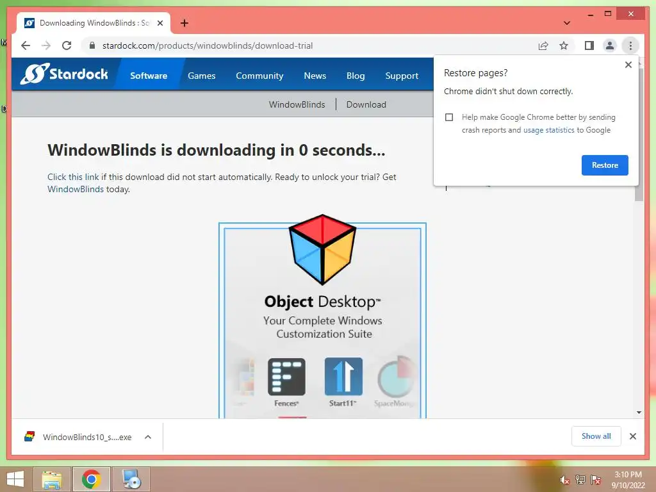Click the network tray icon
656x492 pixels.
click(580, 480)
